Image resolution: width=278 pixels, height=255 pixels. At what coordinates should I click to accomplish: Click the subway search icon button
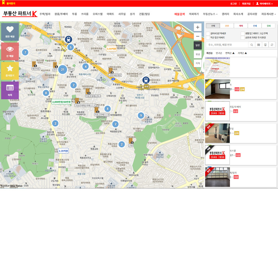265,45
